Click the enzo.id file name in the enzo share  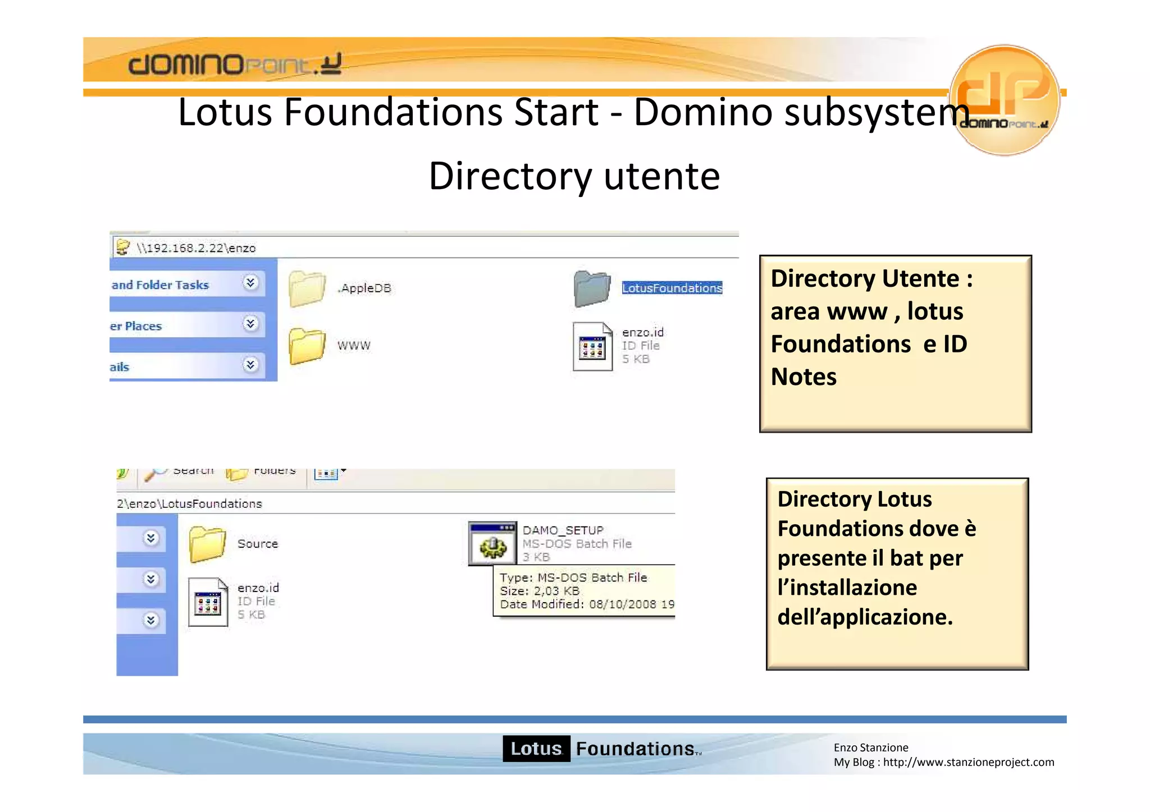pyautogui.click(x=642, y=332)
